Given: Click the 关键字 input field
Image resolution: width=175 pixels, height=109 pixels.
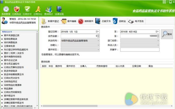Looking at the screenshot, I should point(140,50).
